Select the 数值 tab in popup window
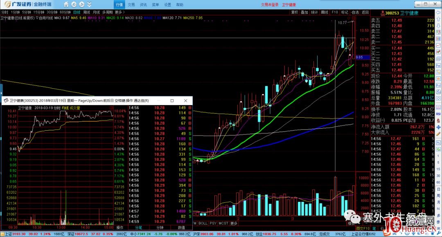Screen dimensions: 442x237 [182, 228]
